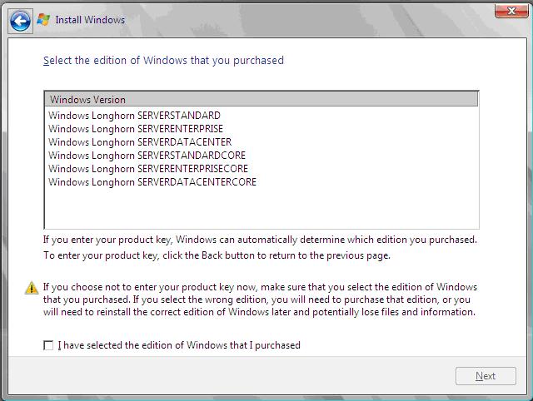Click the wrong-edition warning paragraph text

coord(260,300)
